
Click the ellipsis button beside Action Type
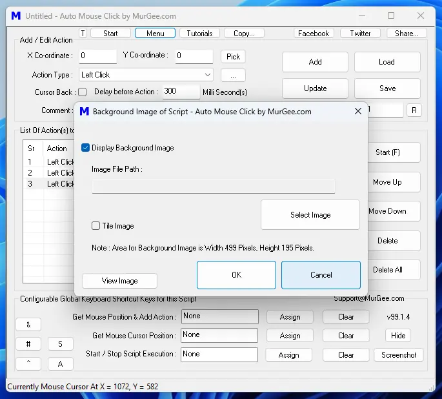[x=233, y=76]
